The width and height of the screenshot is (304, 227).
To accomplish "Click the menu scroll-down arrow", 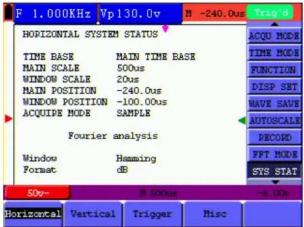I will click(275, 182).
